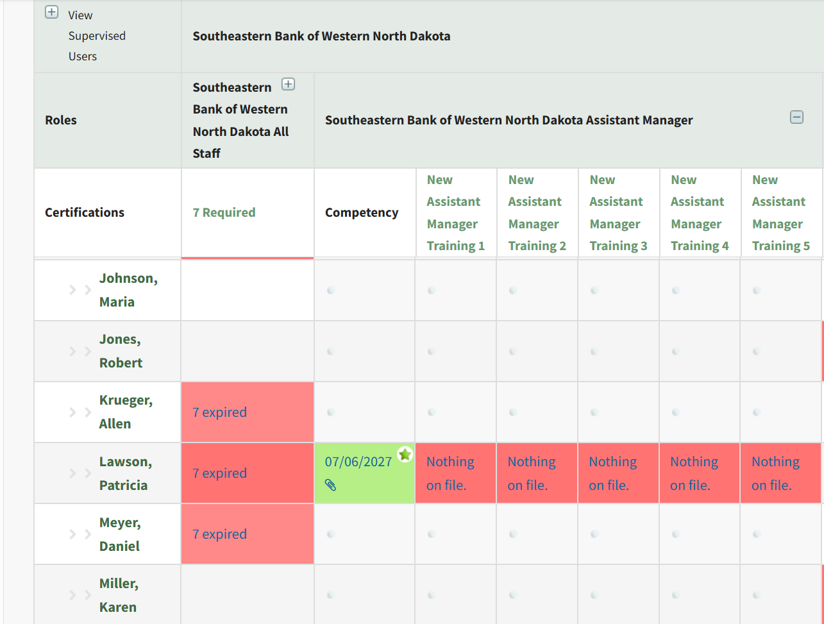
Task: Click Lawson's Training 4 Nothing on file cell
Action: (700, 473)
